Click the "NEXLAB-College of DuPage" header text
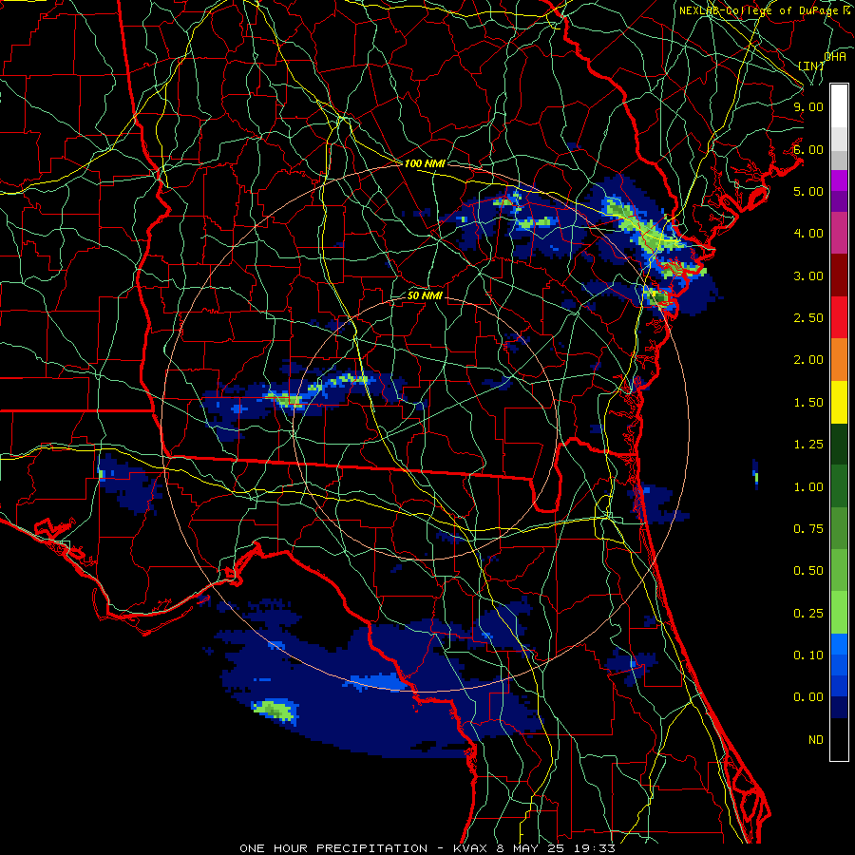Screen dimensions: 855x855 pyautogui.click(x=758, y=10)
